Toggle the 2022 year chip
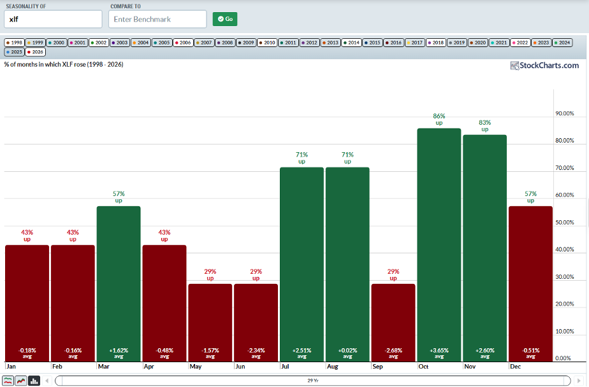The image size is (589, 387). tap(520, 43)
